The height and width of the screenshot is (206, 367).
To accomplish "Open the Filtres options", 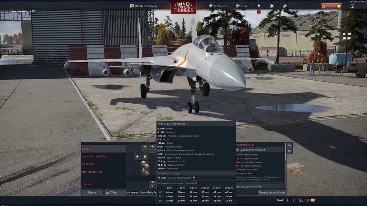I will pyautogui.click(x=111, y=192).
